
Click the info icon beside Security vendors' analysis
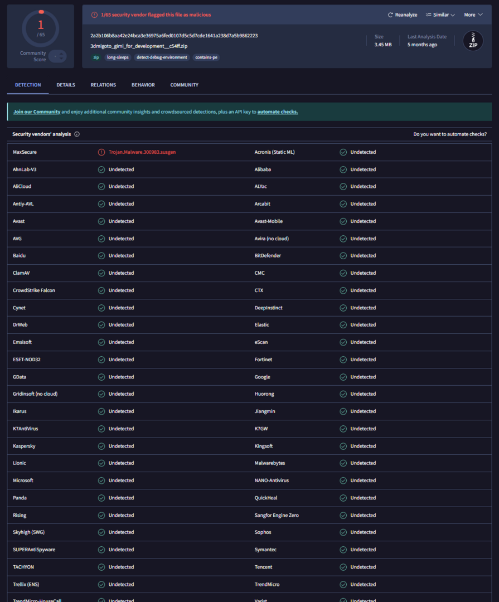(77, 134)
